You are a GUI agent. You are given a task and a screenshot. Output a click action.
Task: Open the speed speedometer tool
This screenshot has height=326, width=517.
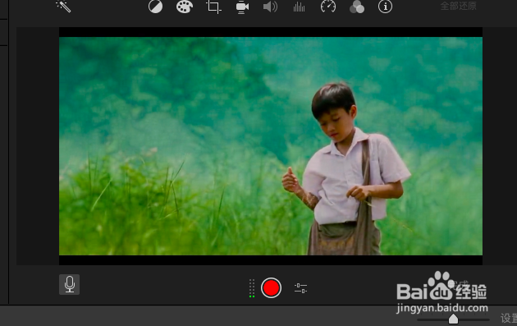click(328, 7)
